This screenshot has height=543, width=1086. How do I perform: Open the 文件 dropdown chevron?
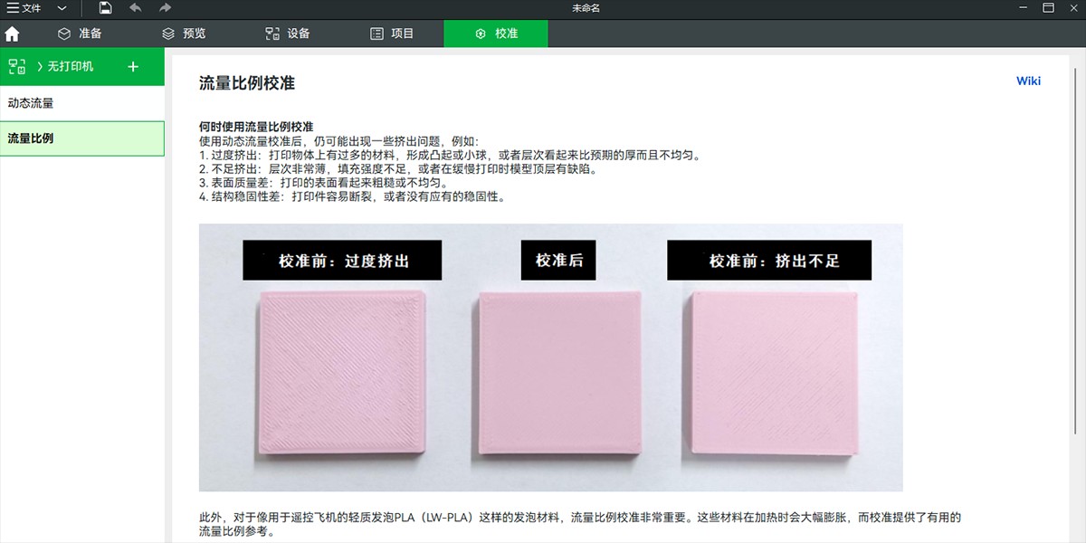[x=61, y=8]
